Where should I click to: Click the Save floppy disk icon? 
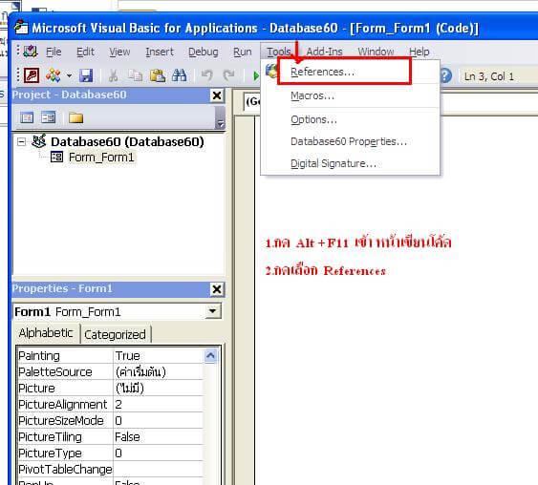(86, 75)
